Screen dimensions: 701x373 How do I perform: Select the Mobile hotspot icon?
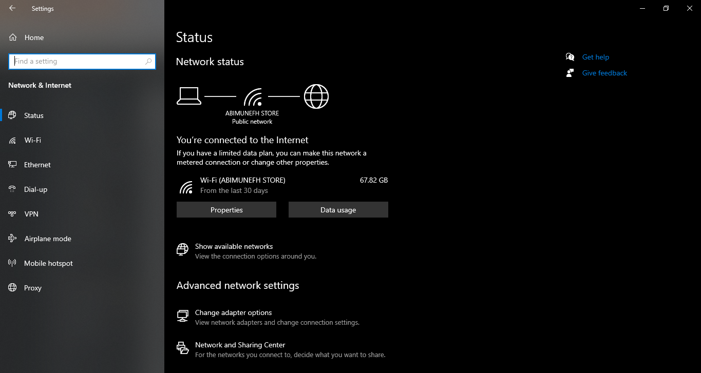pyautogui.click(x=12, y=263)
